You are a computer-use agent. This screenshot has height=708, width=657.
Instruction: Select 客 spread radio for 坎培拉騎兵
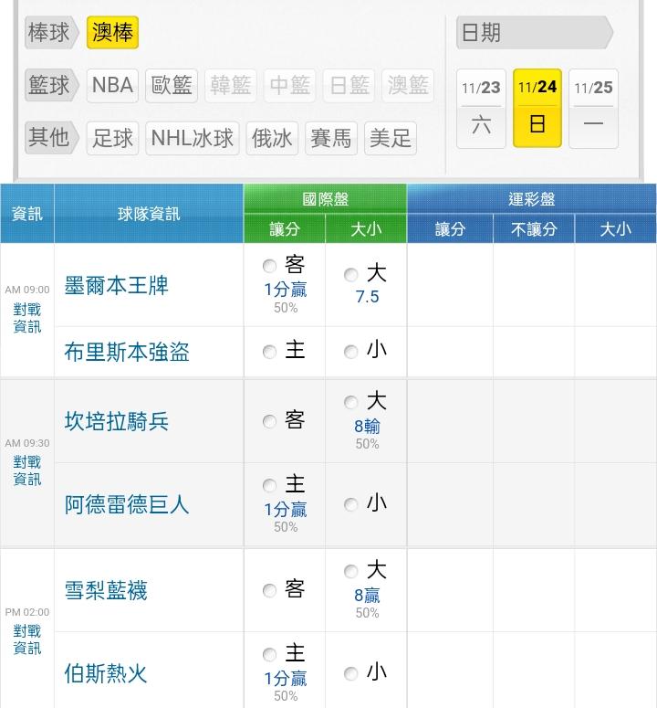269,421
